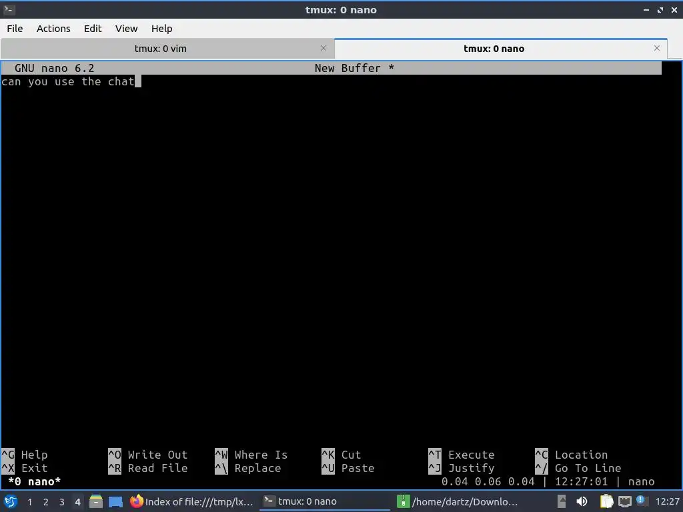The width and height of the screenshot is (683, 512).
Task: Open the Edit menu
Action: coord(92,29)
